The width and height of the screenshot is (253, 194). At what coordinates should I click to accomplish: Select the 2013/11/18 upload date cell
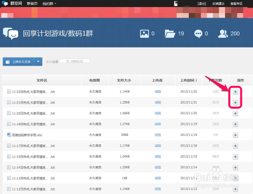click(189, 145)
